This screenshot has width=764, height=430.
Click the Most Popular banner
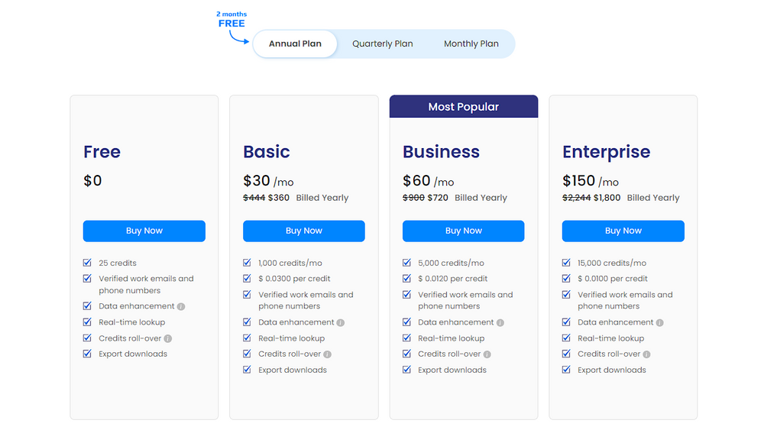464,107
